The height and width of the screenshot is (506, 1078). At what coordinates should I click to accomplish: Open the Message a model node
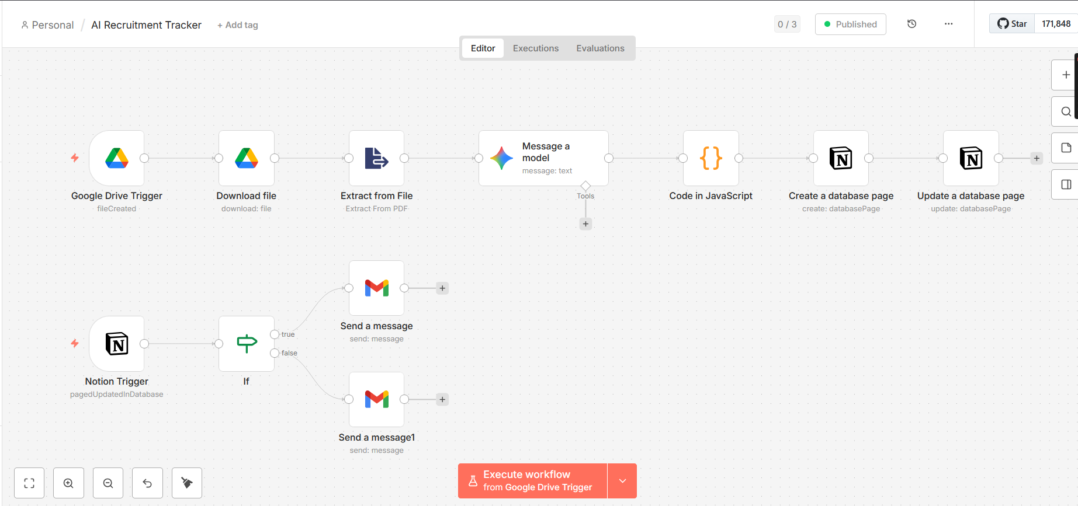tap(543, 158)
